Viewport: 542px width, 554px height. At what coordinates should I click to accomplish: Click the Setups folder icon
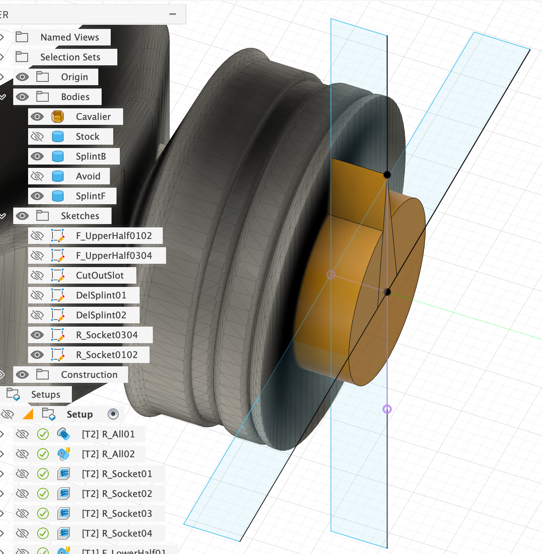click(13, 394)
